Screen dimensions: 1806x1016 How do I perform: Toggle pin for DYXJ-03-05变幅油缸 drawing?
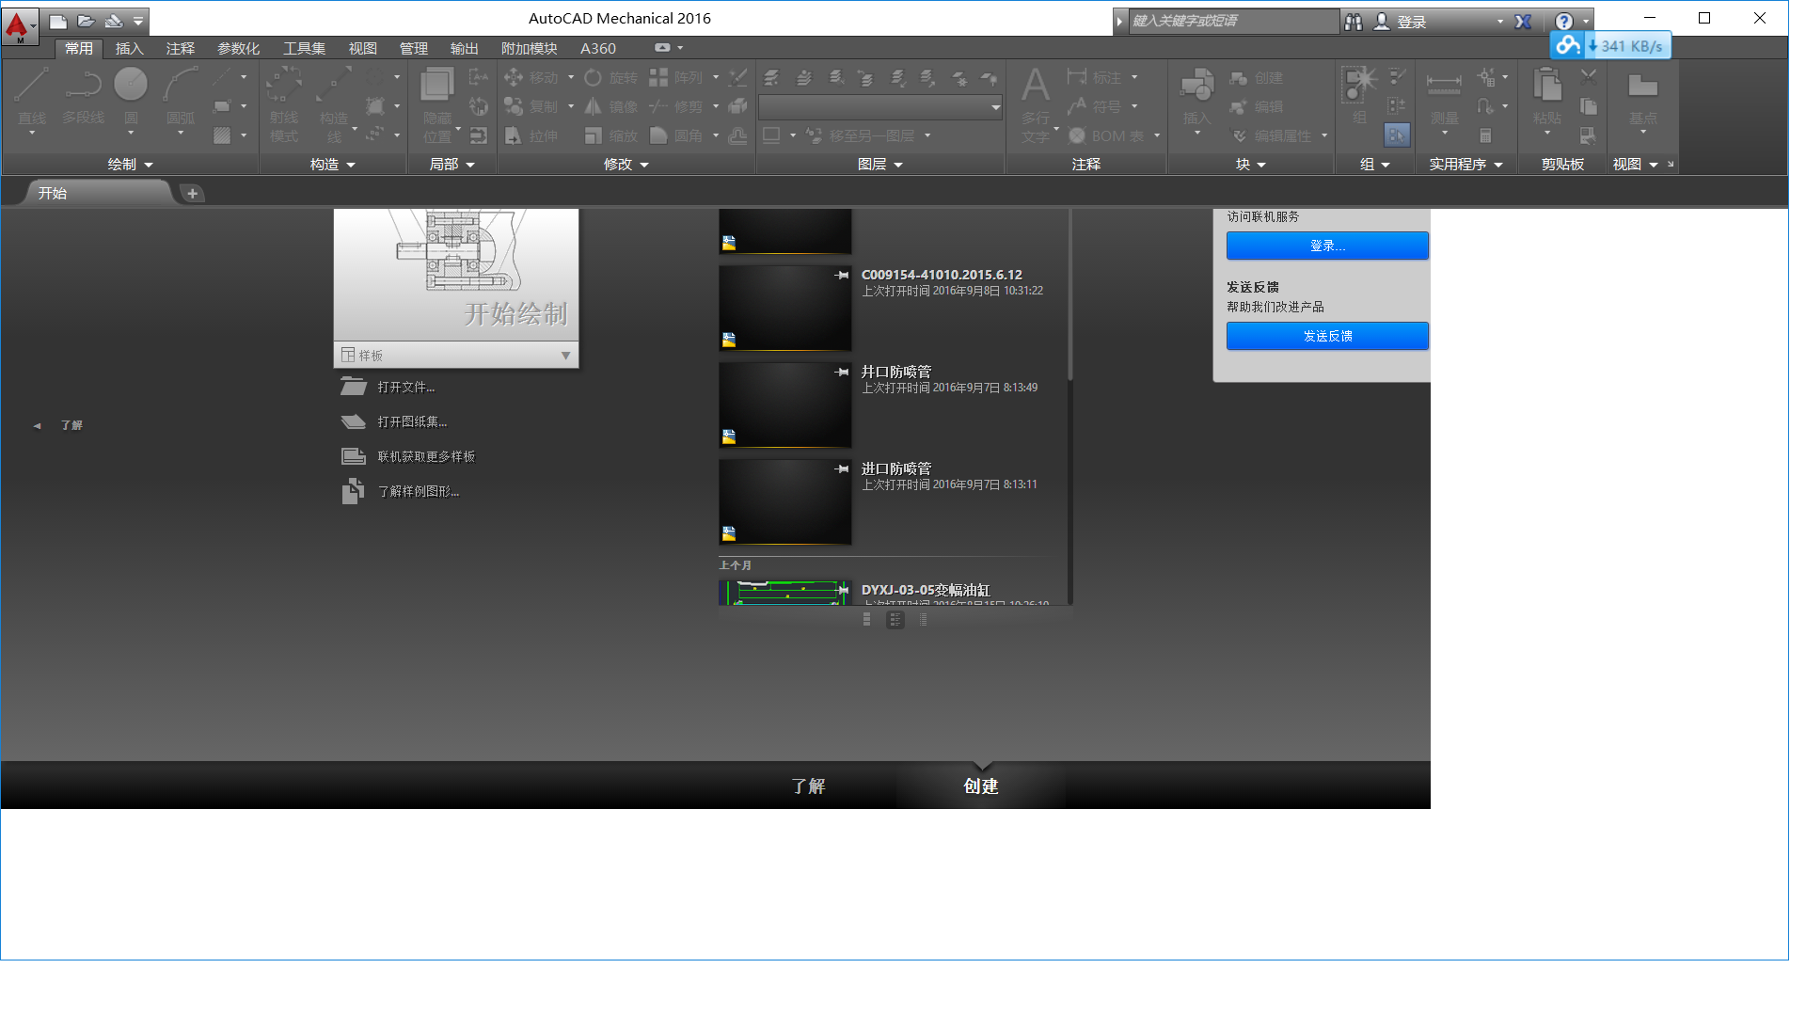[x=843, y=590]
